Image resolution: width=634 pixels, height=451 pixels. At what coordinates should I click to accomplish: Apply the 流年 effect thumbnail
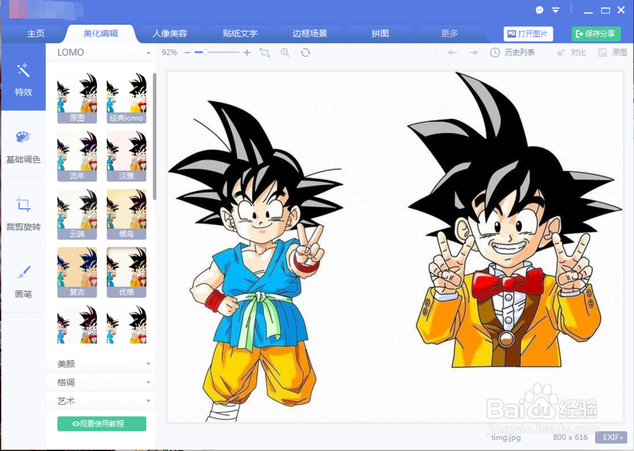77,156
